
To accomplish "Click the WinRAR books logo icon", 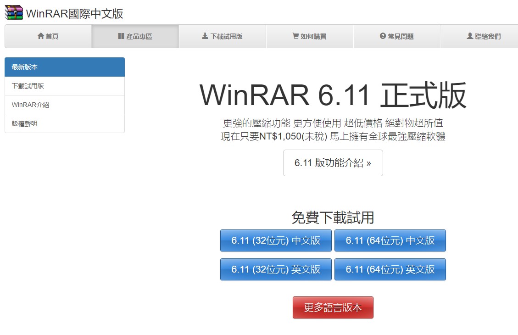I will tap(14, 13).
